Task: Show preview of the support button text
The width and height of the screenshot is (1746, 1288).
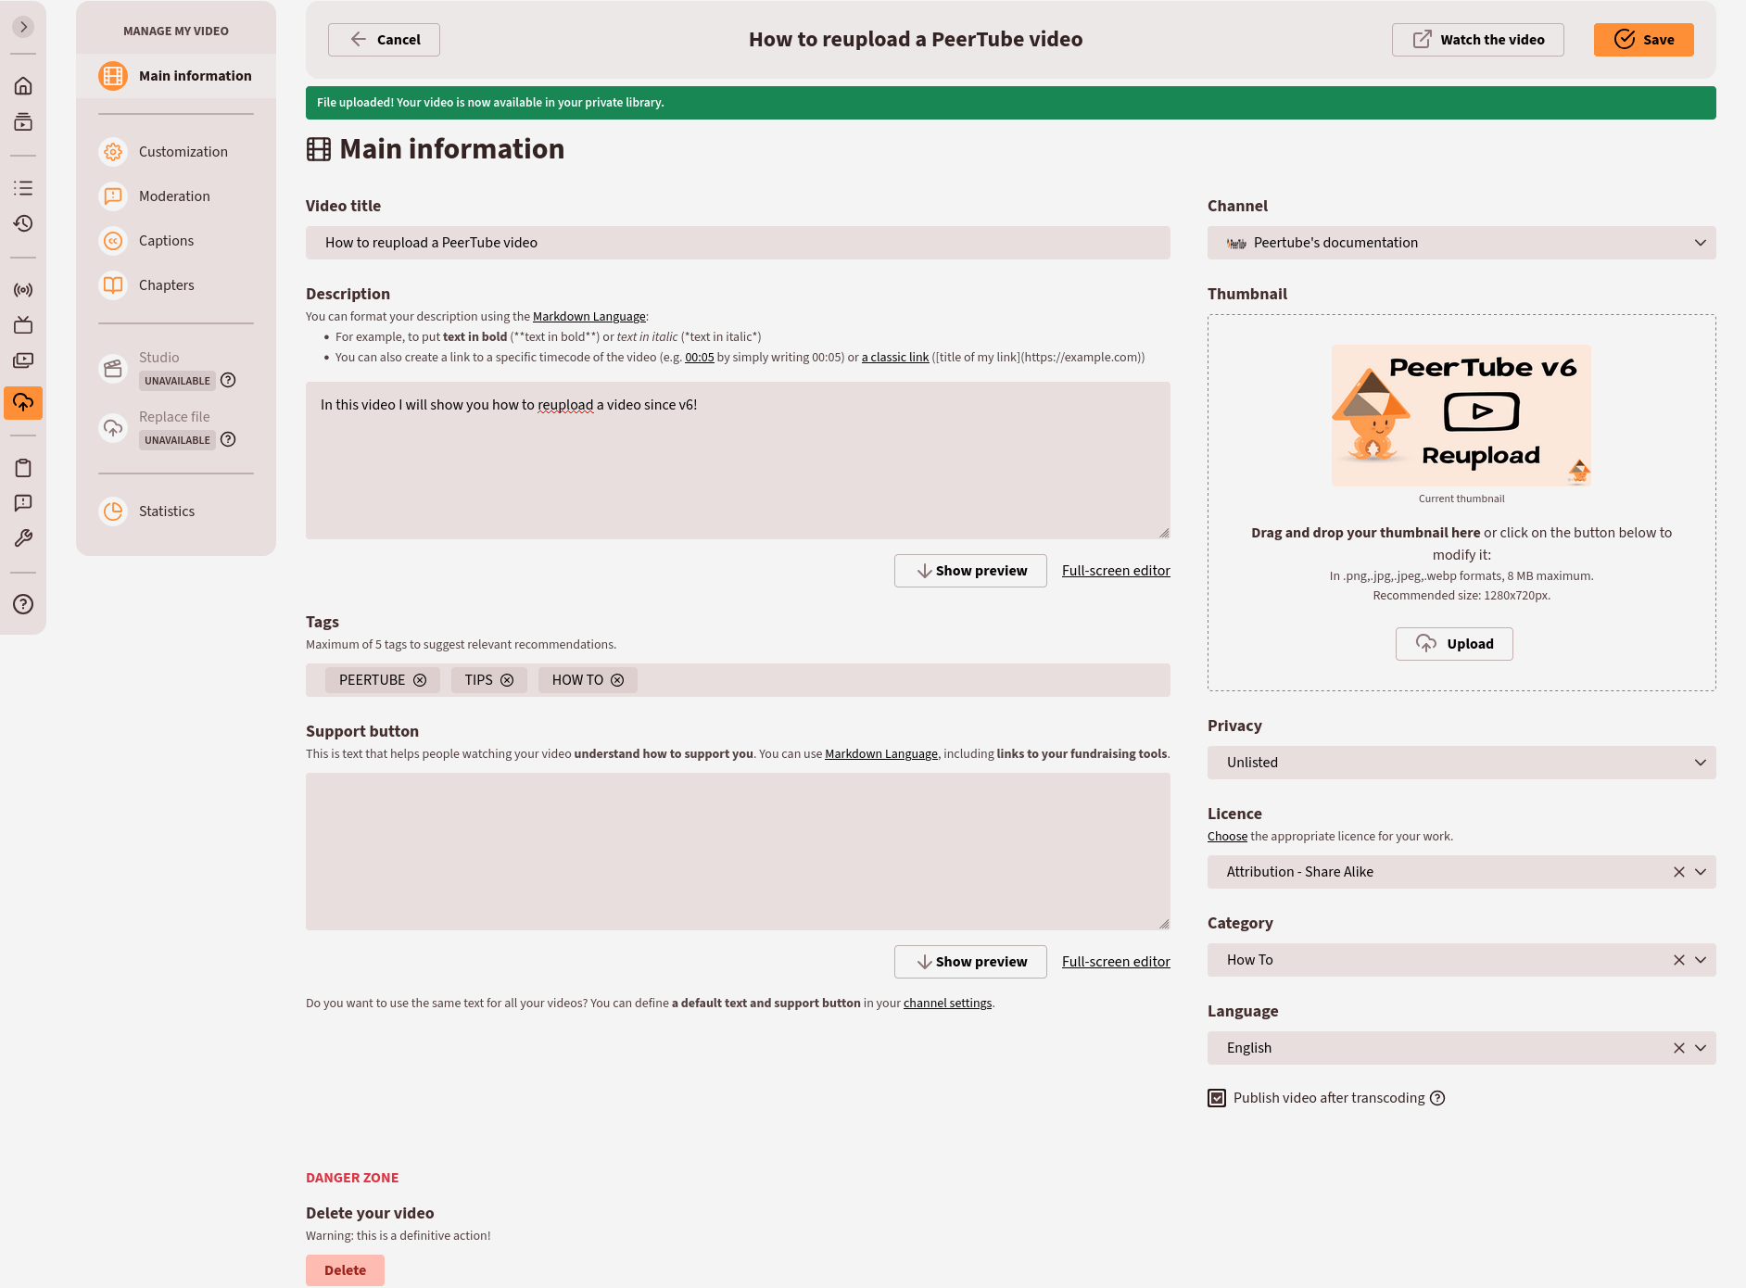Action: pos(970,962)
